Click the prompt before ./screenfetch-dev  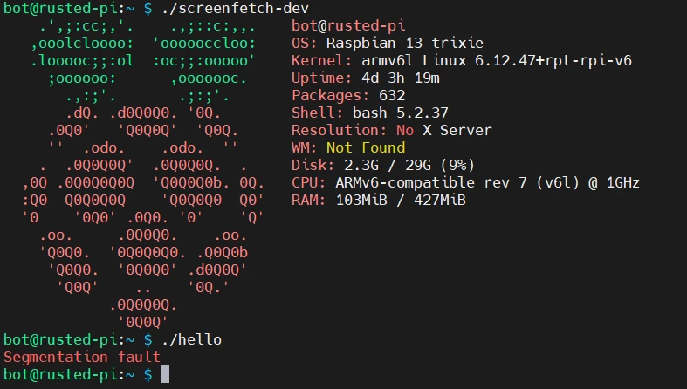78,9
